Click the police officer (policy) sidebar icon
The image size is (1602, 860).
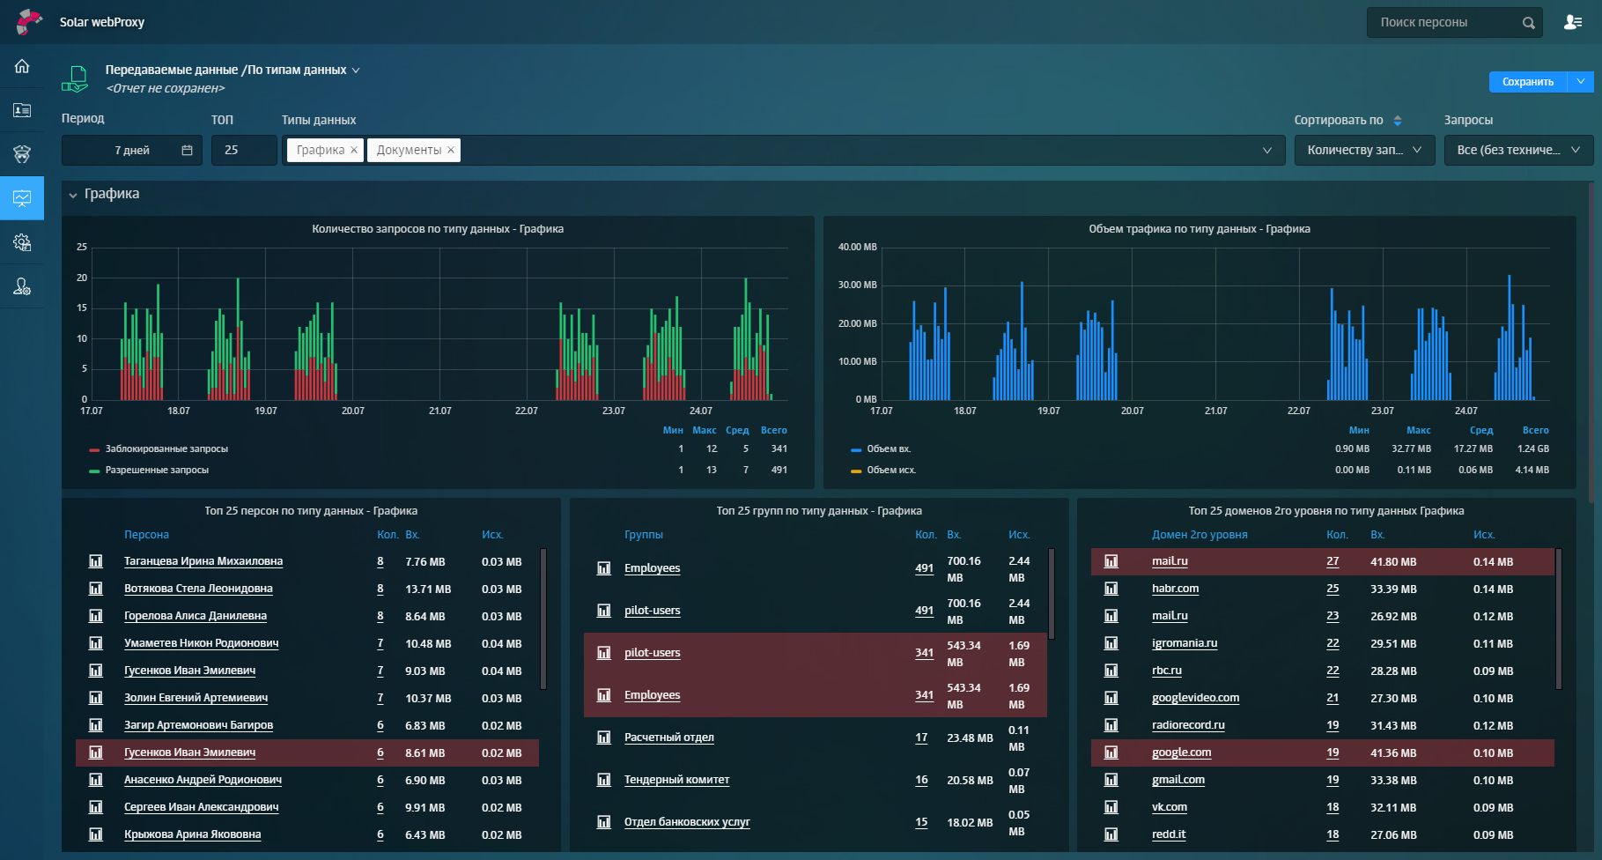pos(22,154)
